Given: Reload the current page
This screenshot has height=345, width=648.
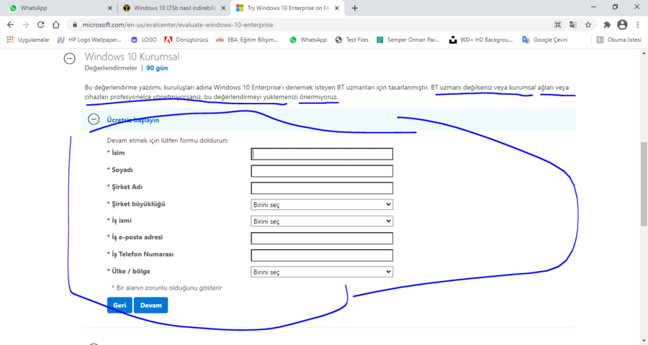Looking at the screenshot, I should [x=40, y=24].
